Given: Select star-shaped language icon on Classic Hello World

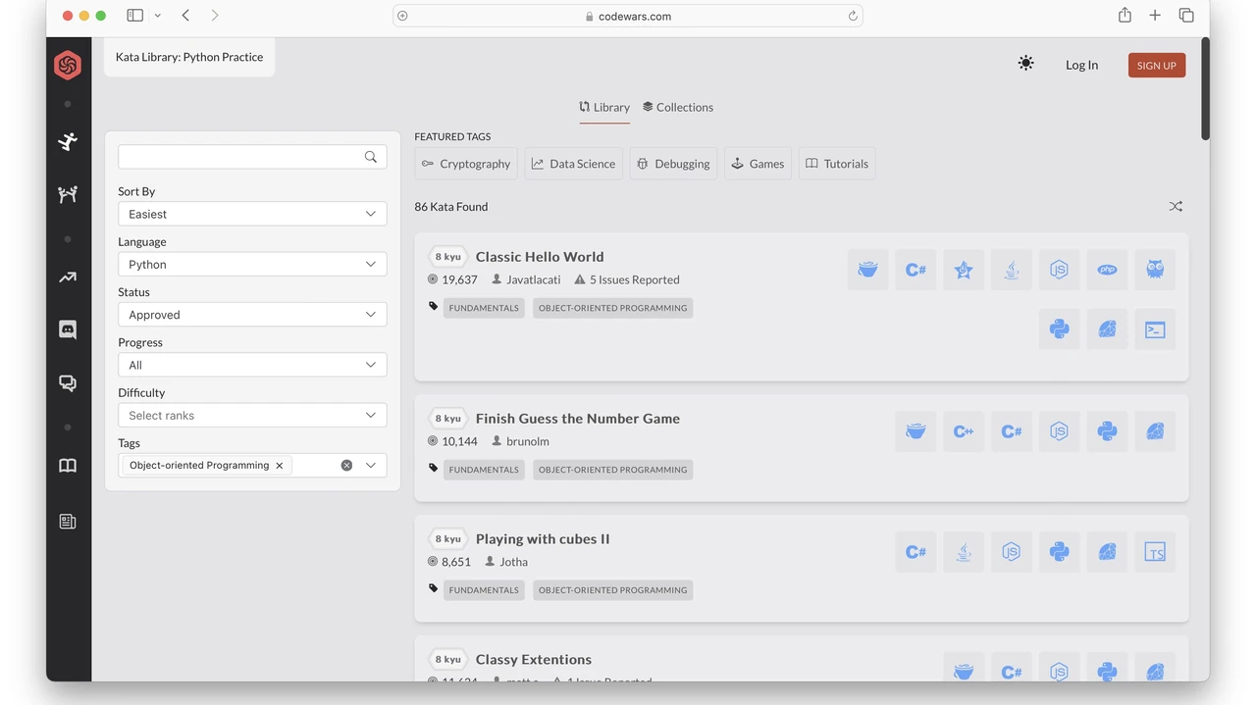Looking at the screenshot, I should (x=964, y=270).
